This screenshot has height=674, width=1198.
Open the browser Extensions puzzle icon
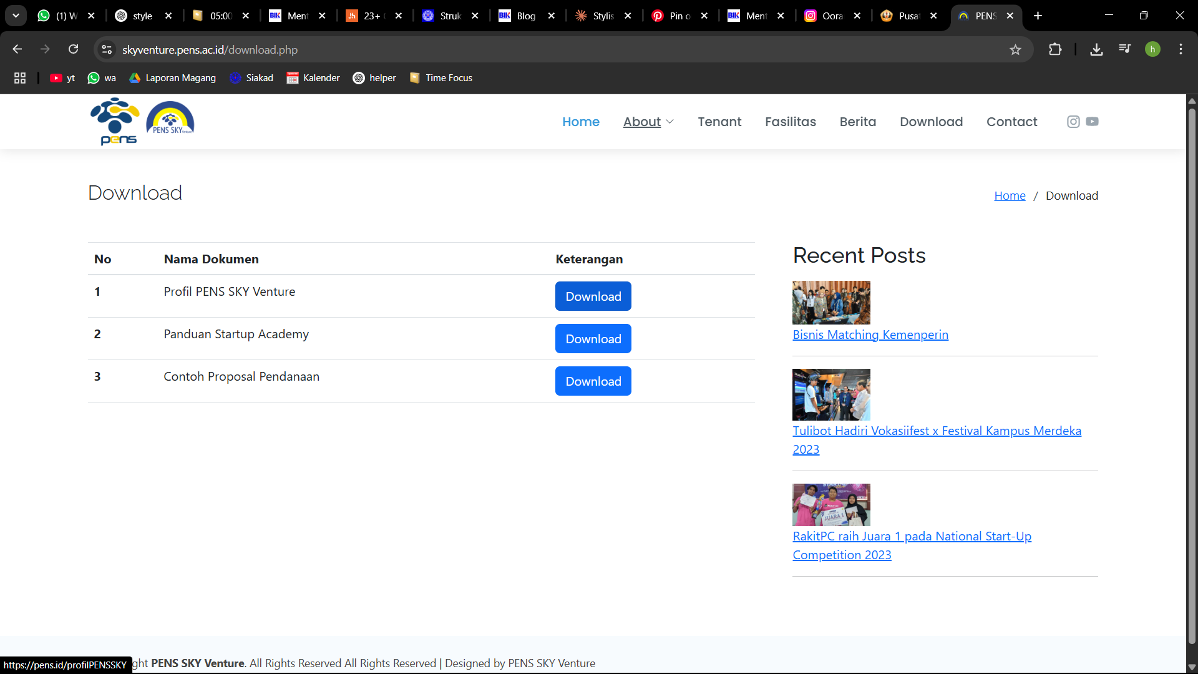click(1055, 49)
